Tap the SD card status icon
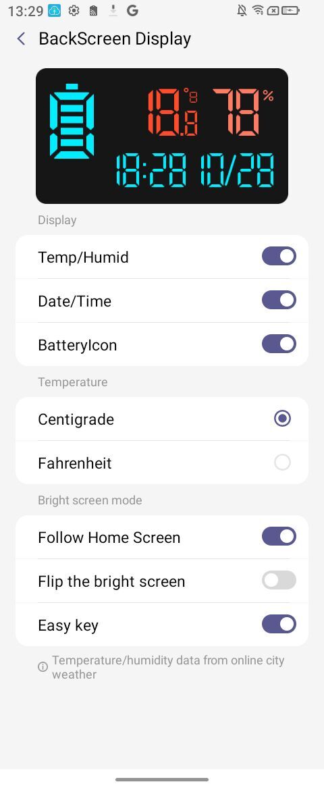 pyautogui.click(x=93, y=11)
